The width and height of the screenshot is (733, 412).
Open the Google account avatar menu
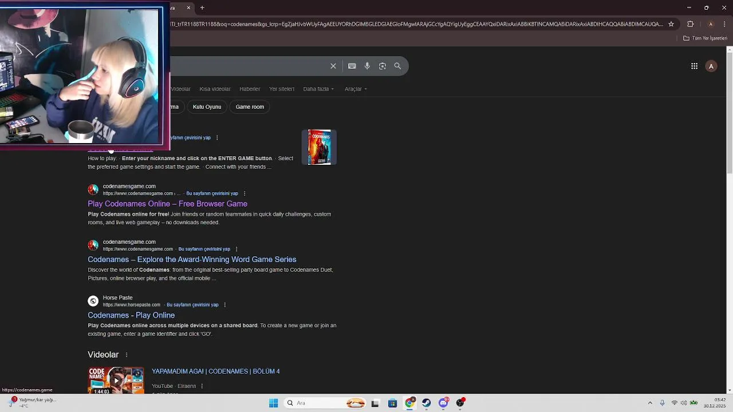[711, 66]
